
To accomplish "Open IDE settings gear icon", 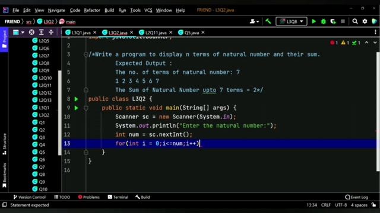I will coord(365,21).
